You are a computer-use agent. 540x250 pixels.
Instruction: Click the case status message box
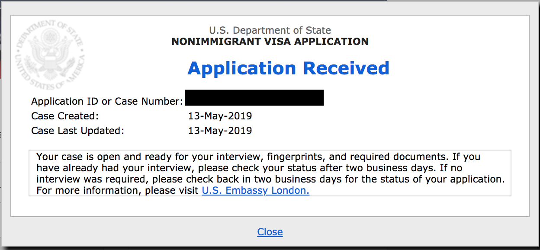pyautogui.click(x=270, y=173)
